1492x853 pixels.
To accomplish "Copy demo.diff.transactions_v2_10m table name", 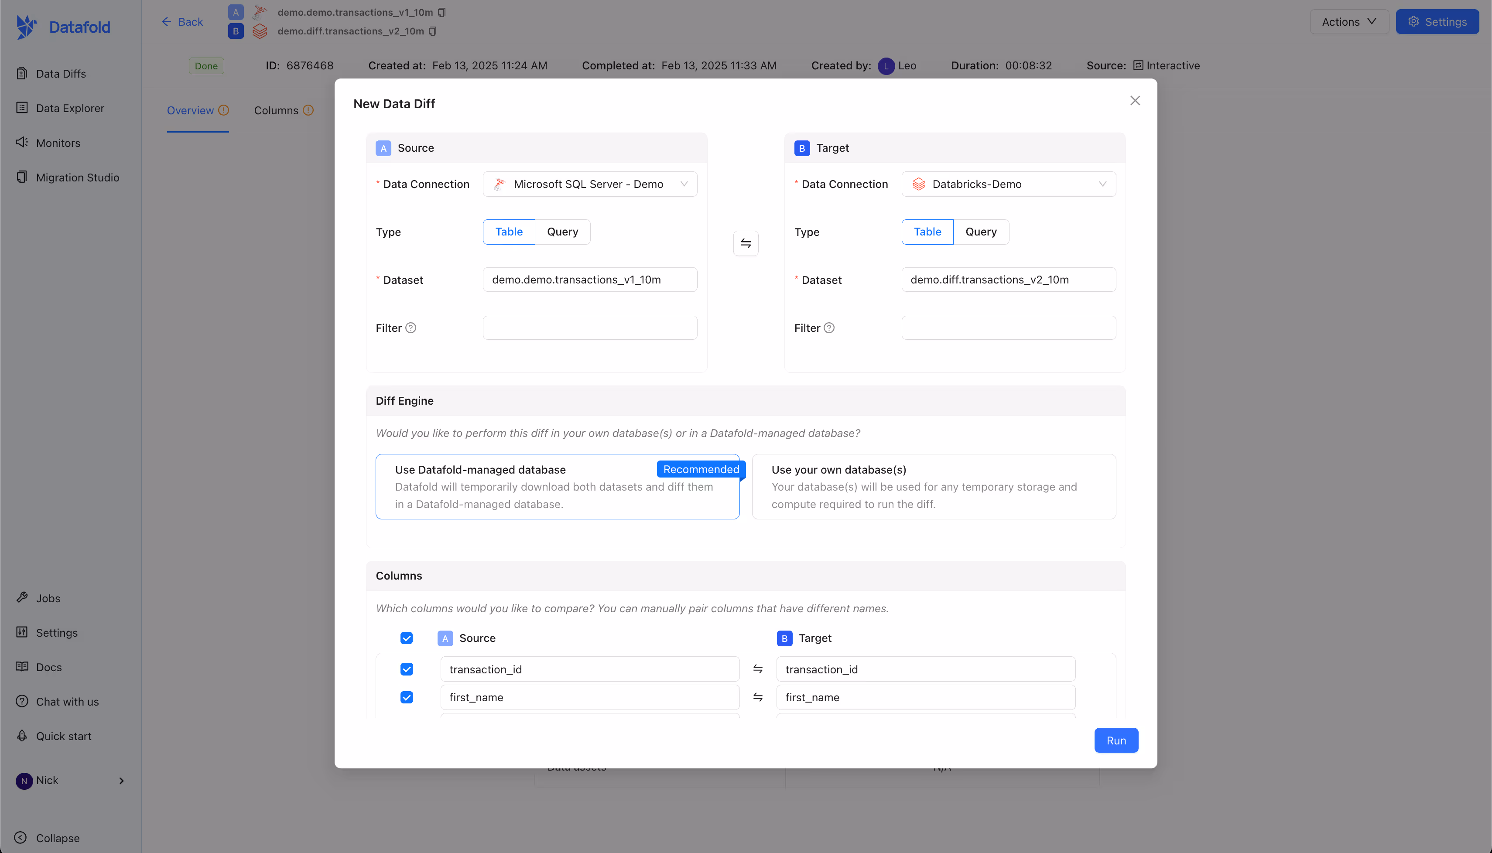I will click(x=433, y=31).
